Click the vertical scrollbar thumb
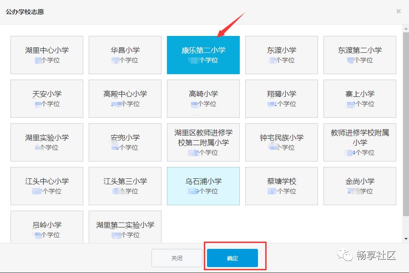The height and width of the screenshot is (273, 409). coord(406,124)
